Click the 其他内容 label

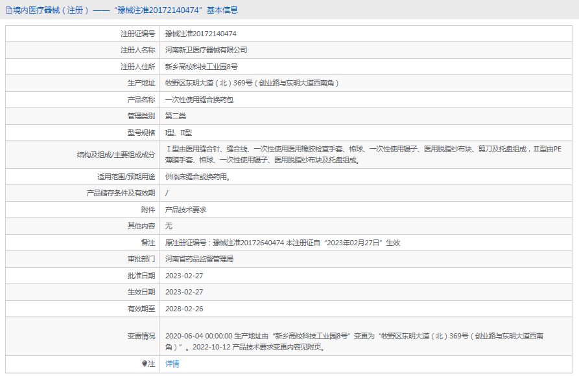(141, 226)
